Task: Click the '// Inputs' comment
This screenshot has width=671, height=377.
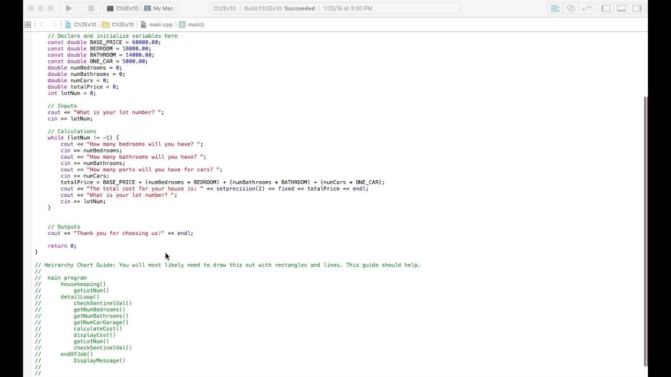Action: click(62, 106)
